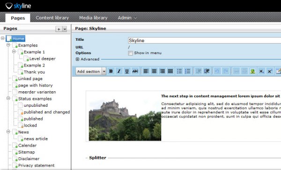This screenshot has height=170, width=281.
Task: Switch to the Content library tab
Action: click(52, 18)
